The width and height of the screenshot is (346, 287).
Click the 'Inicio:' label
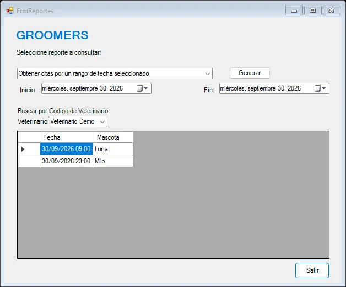pos(28,90)
